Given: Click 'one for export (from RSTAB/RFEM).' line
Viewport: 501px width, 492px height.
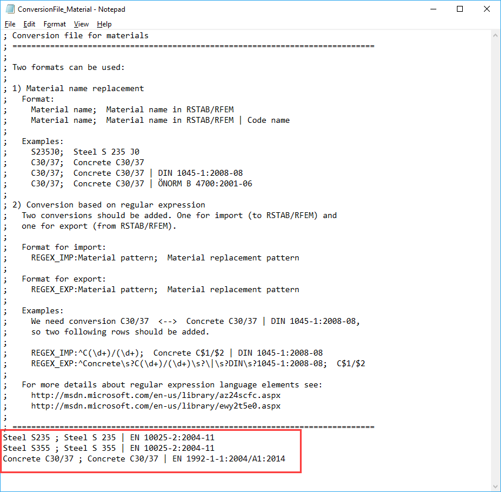Looking at the screenshot, I should click(99, 226).
